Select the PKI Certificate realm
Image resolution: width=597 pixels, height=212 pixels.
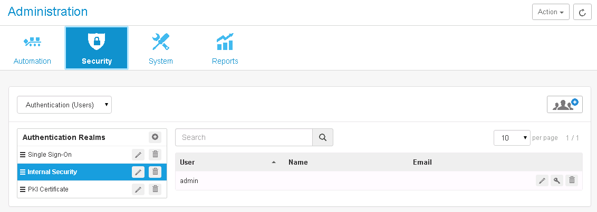pyautogui.click(x=92, y=189)
